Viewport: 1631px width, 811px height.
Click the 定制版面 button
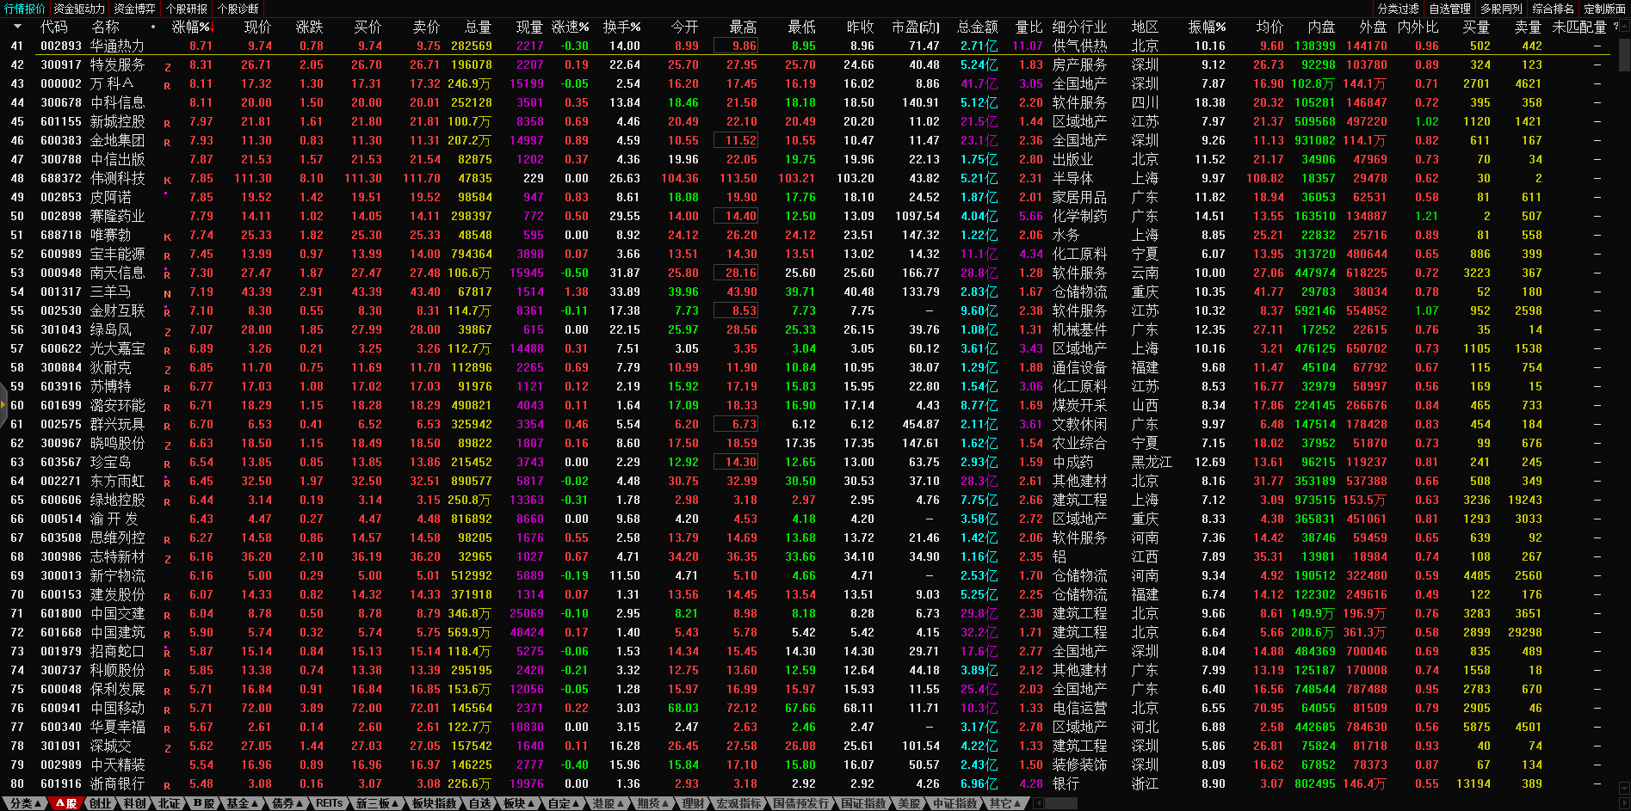point(1604,9)
